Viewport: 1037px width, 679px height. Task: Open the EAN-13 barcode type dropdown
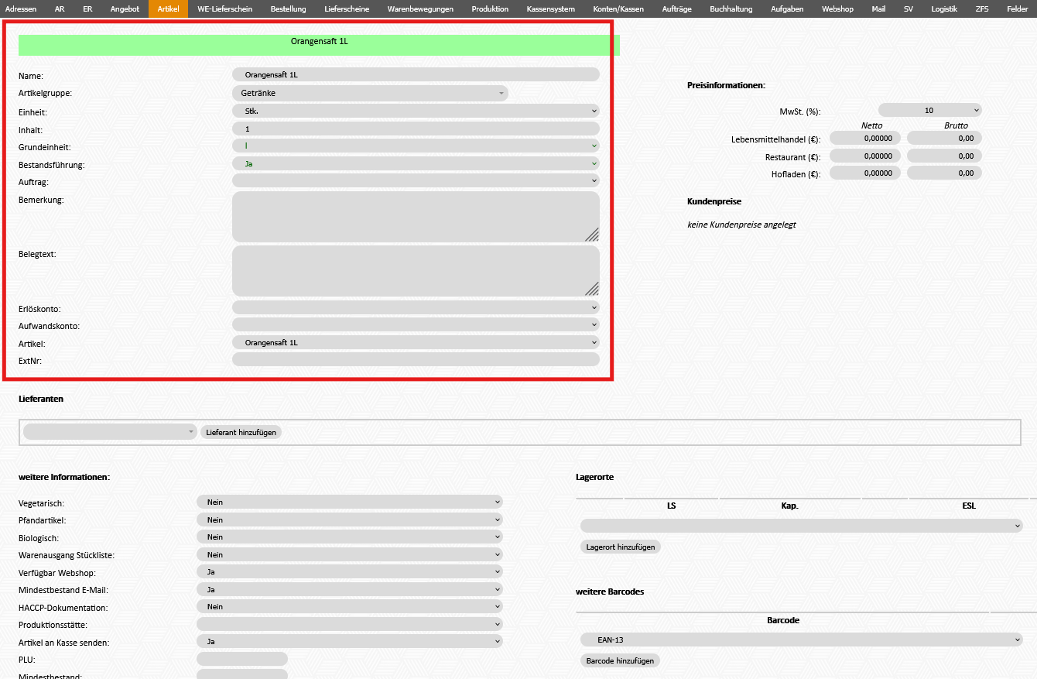click(x=801, y=640)
